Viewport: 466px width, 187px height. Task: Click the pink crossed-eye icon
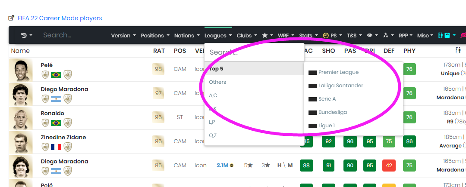point(463,36)
